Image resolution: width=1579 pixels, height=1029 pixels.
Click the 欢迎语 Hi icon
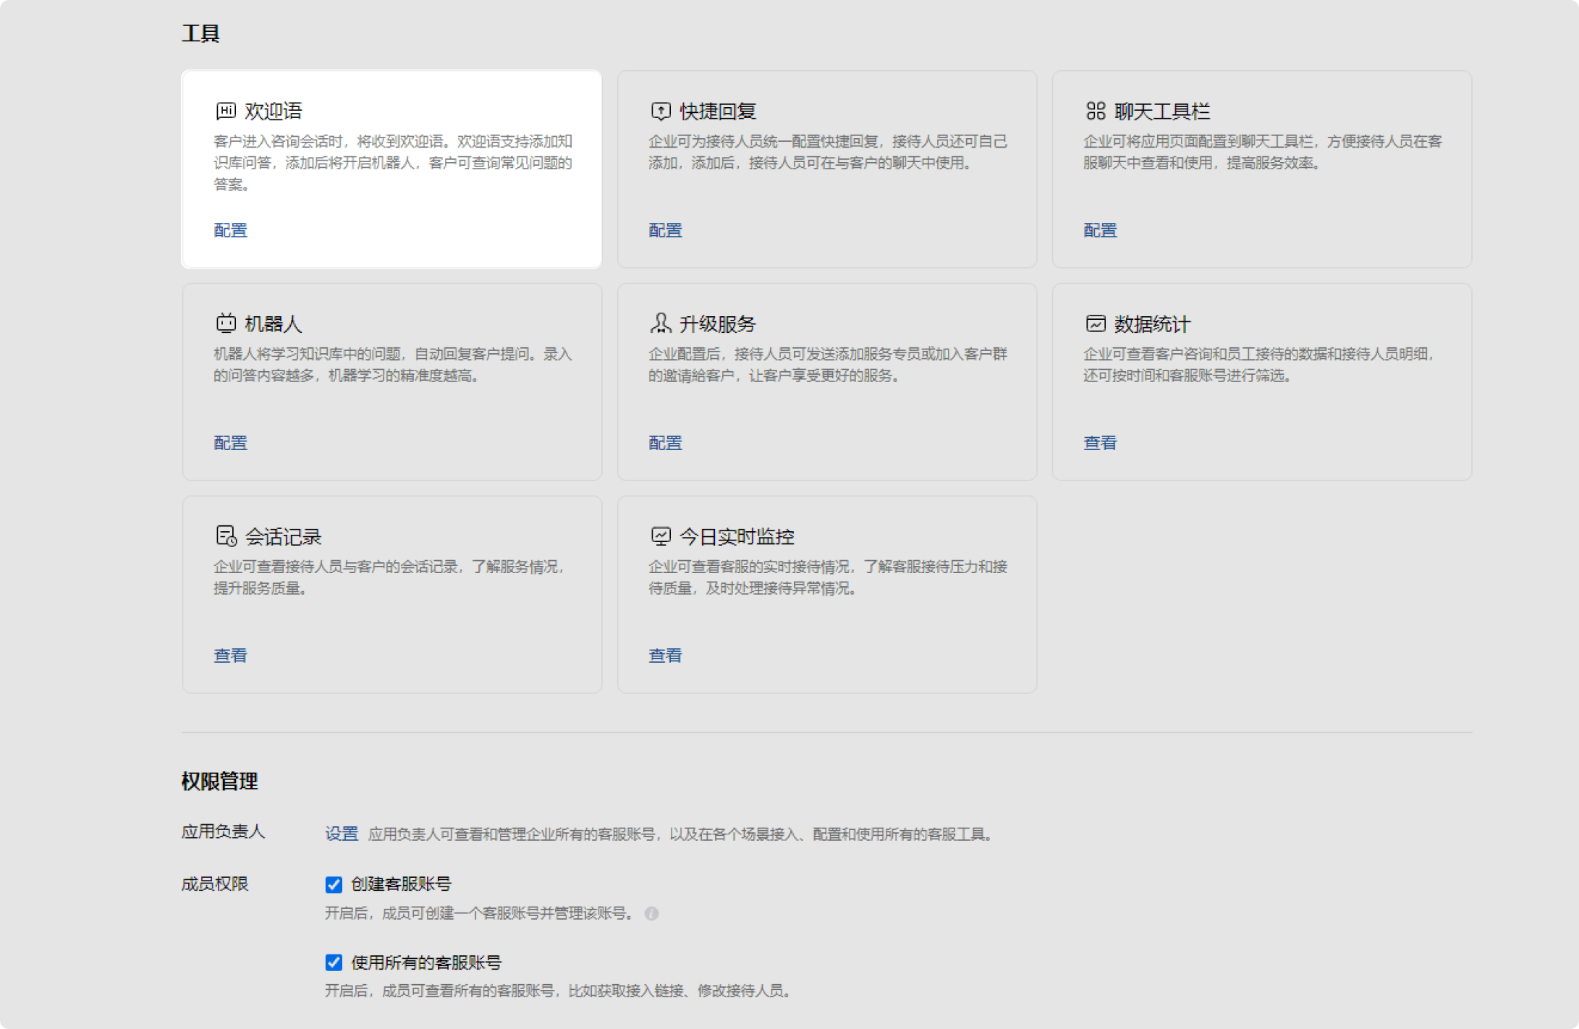point(226,111)
